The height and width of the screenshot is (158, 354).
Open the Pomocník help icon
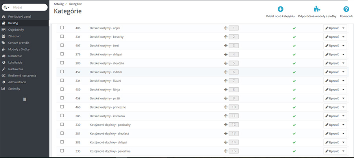(346, 9)
